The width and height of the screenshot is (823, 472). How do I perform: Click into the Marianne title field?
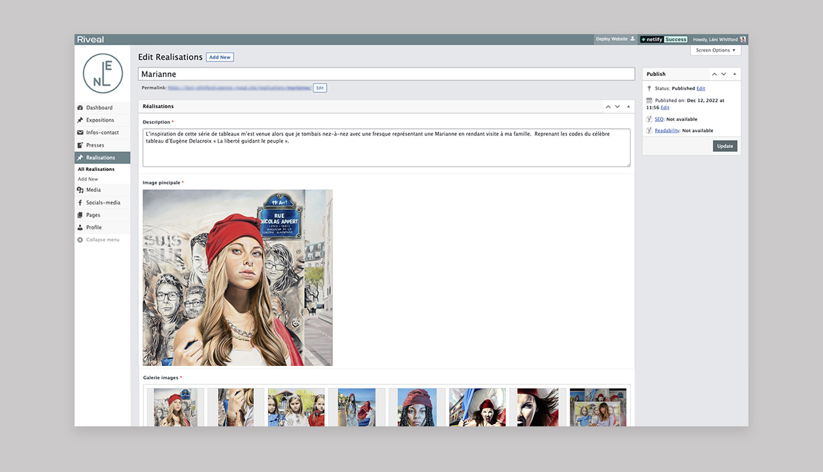386,74
